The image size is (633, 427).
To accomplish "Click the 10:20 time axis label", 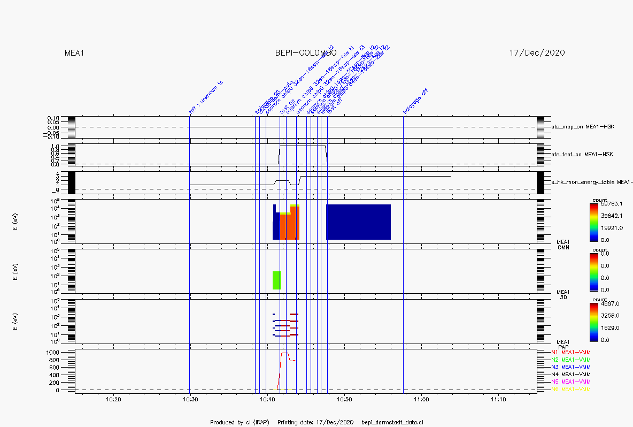I will pyautogui.click(x=113, y=399).
